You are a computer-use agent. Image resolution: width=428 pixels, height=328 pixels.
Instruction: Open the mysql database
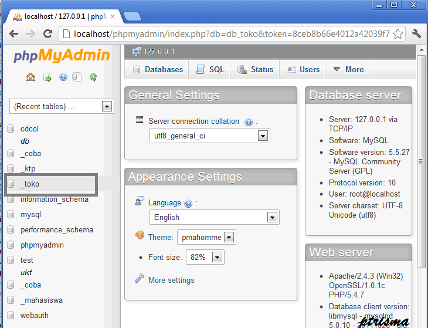[x=30, y=215]
